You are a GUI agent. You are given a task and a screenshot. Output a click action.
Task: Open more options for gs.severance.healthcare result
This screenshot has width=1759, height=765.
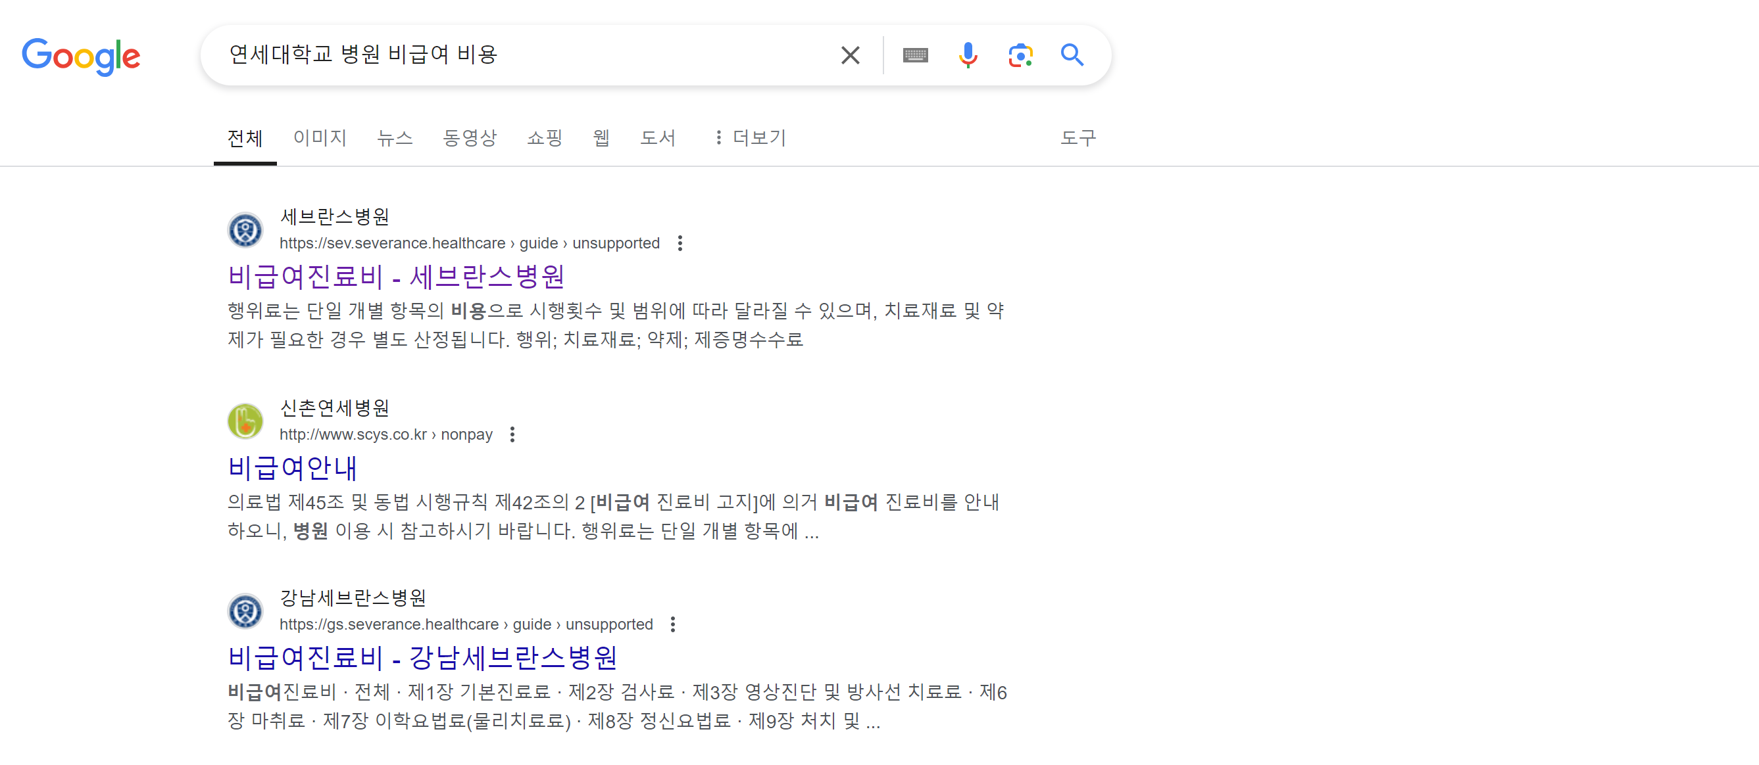(672, 625)
